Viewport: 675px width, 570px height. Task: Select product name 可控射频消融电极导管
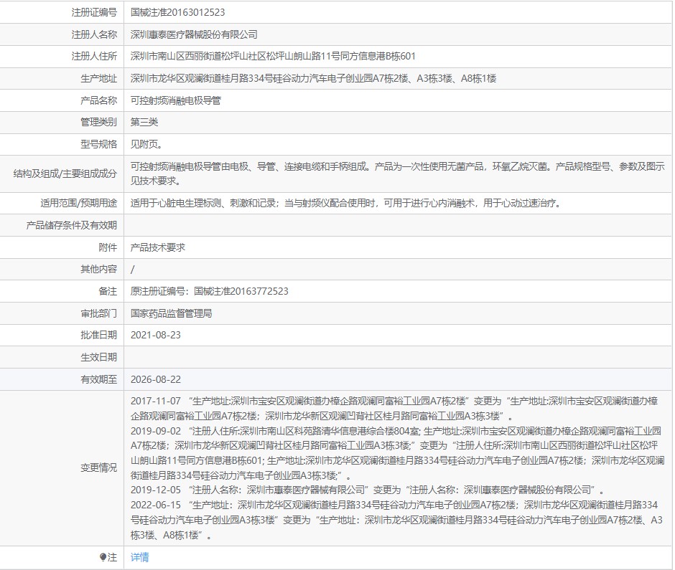(176, 100)
